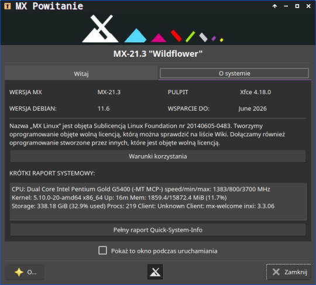Click the Kernel: 5.10.0-20-amd64 line
Viewport: 316px width, 285px height.
pos(119,198)
